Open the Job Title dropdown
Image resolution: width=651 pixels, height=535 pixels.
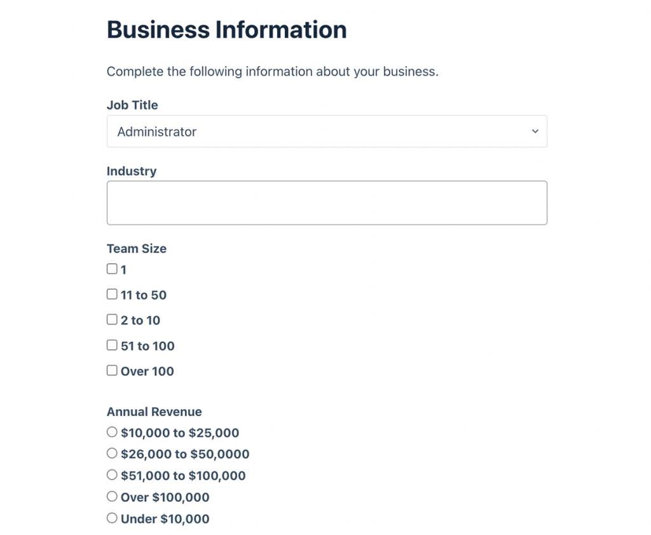pos(327,131)
